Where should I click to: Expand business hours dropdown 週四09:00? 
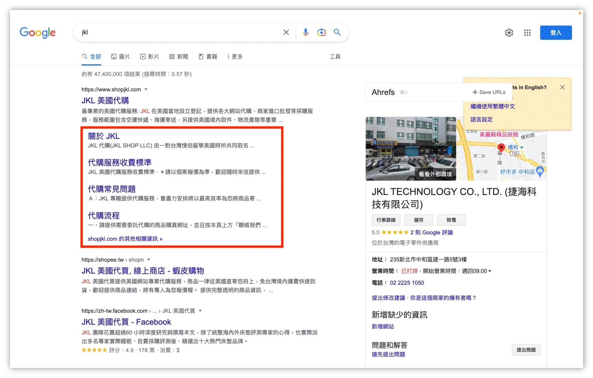click(x=490, y=271)
